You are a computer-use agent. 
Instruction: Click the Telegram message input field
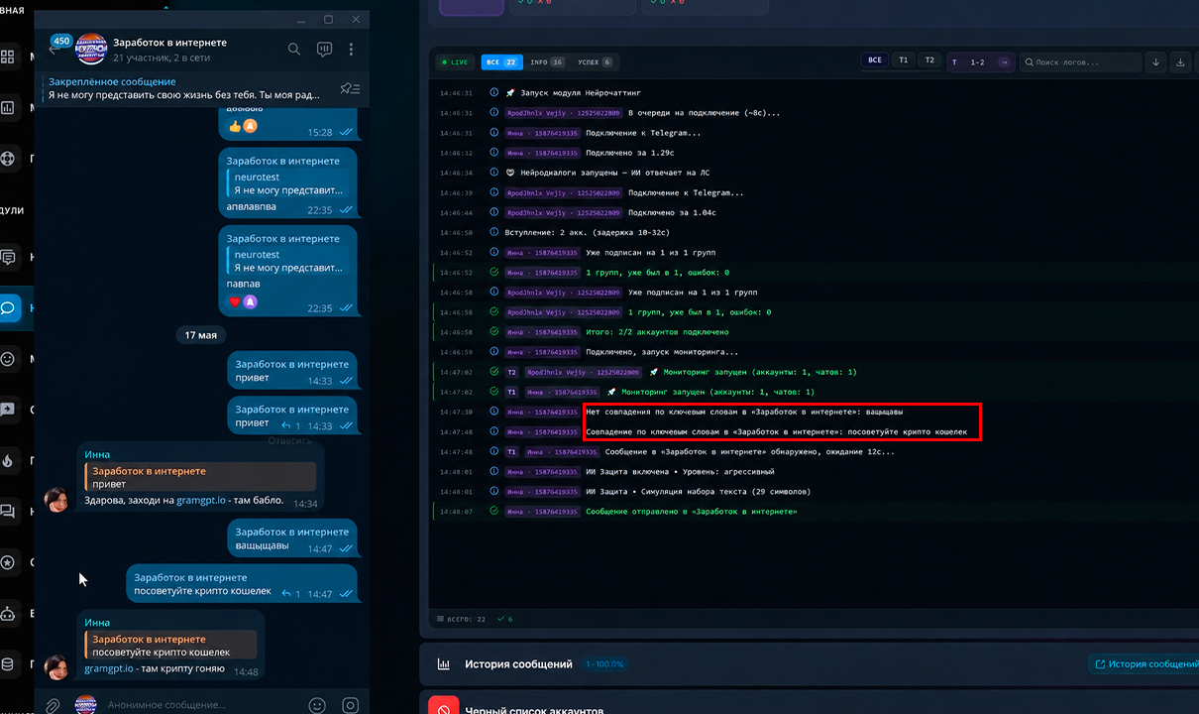(201, 705)
